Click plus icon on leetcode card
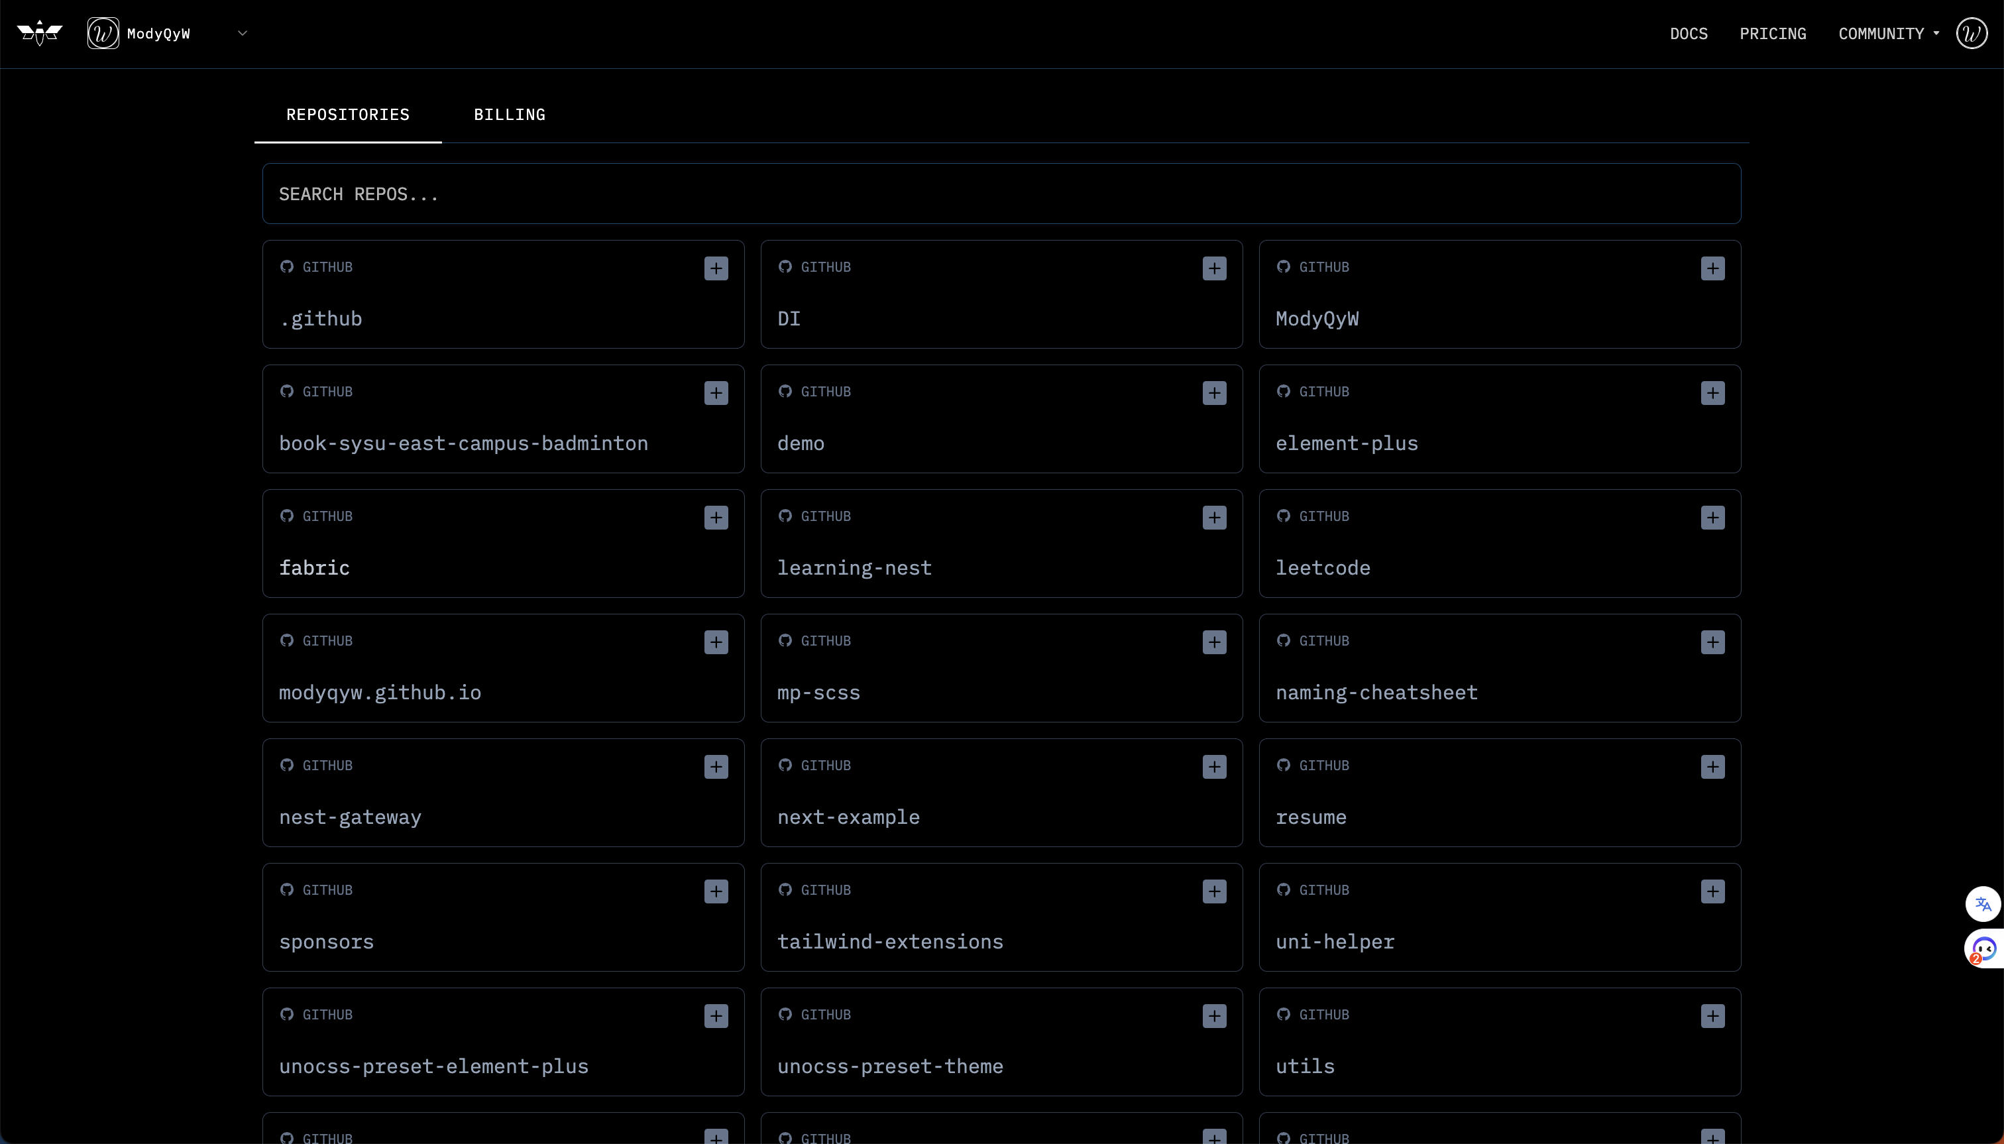This screenshot has height=1144, width=2004. 1712,518
